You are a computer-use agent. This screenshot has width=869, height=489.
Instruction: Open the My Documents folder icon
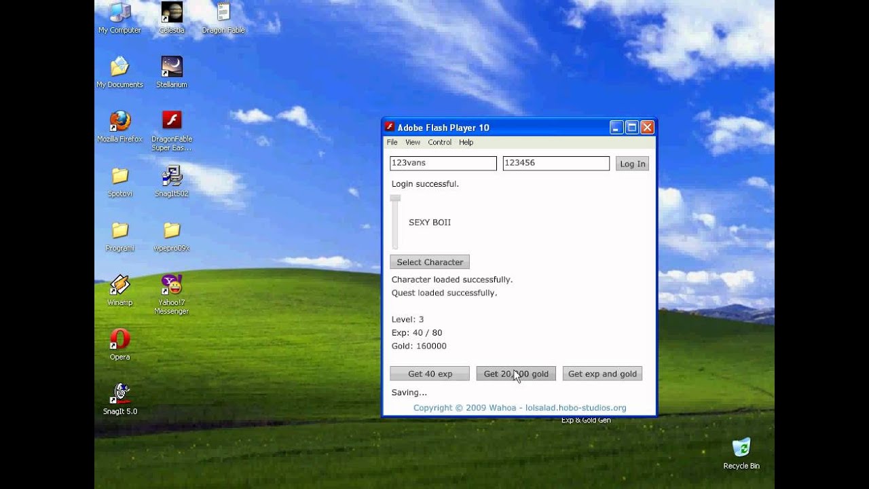point(119,67)
